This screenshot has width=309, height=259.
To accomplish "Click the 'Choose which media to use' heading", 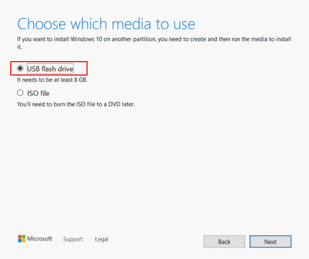I will [x=106, y=24].
